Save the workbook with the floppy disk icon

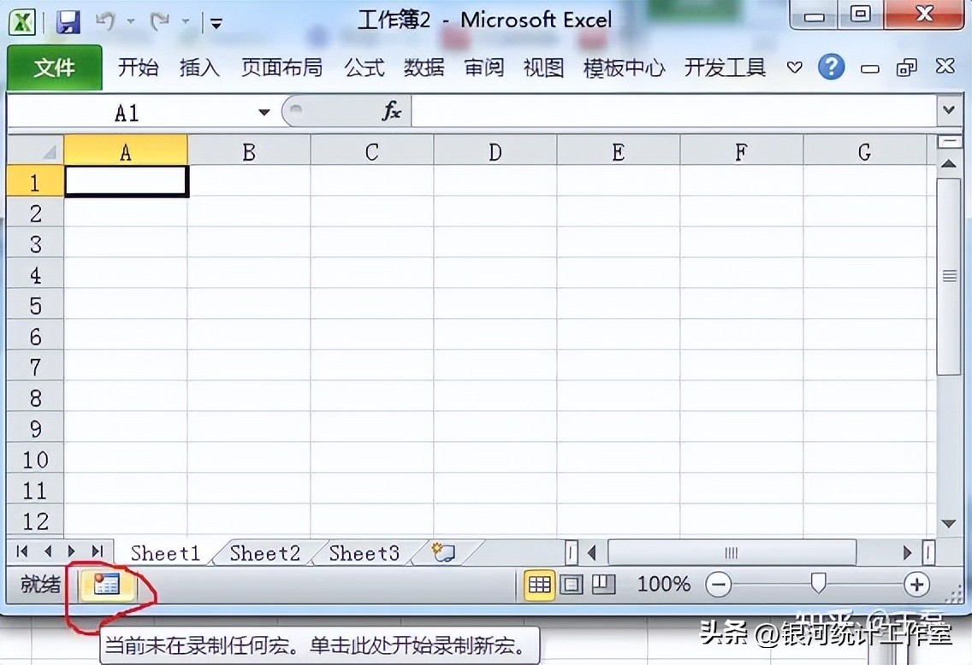tap(68, 23)
